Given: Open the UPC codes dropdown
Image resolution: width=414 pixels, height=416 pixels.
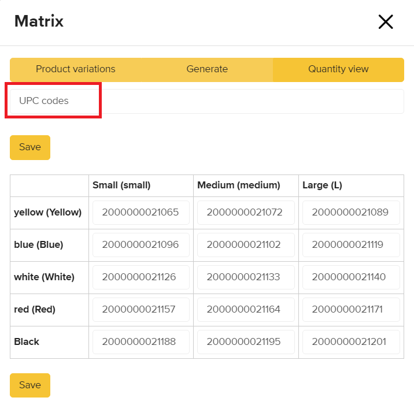Looking at the screenshot, I should tap(207, 101).
